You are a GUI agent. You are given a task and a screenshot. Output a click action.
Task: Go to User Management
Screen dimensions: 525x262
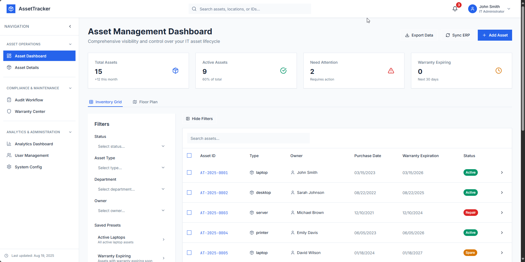(x=39, y=155)
